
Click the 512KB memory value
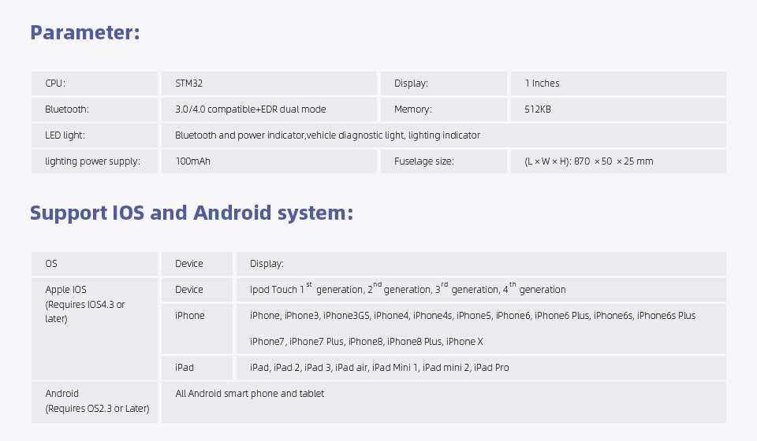click(537, 109)
